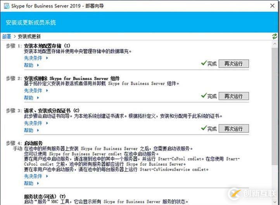Click the 安装或更新成员系统 header title
Screen dimensions: 280x205
click(31, 23)
